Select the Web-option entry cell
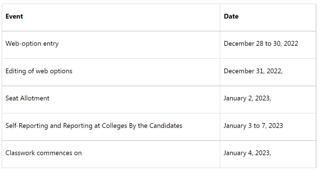Screen dimensions: 323x172 coord(111,45)
